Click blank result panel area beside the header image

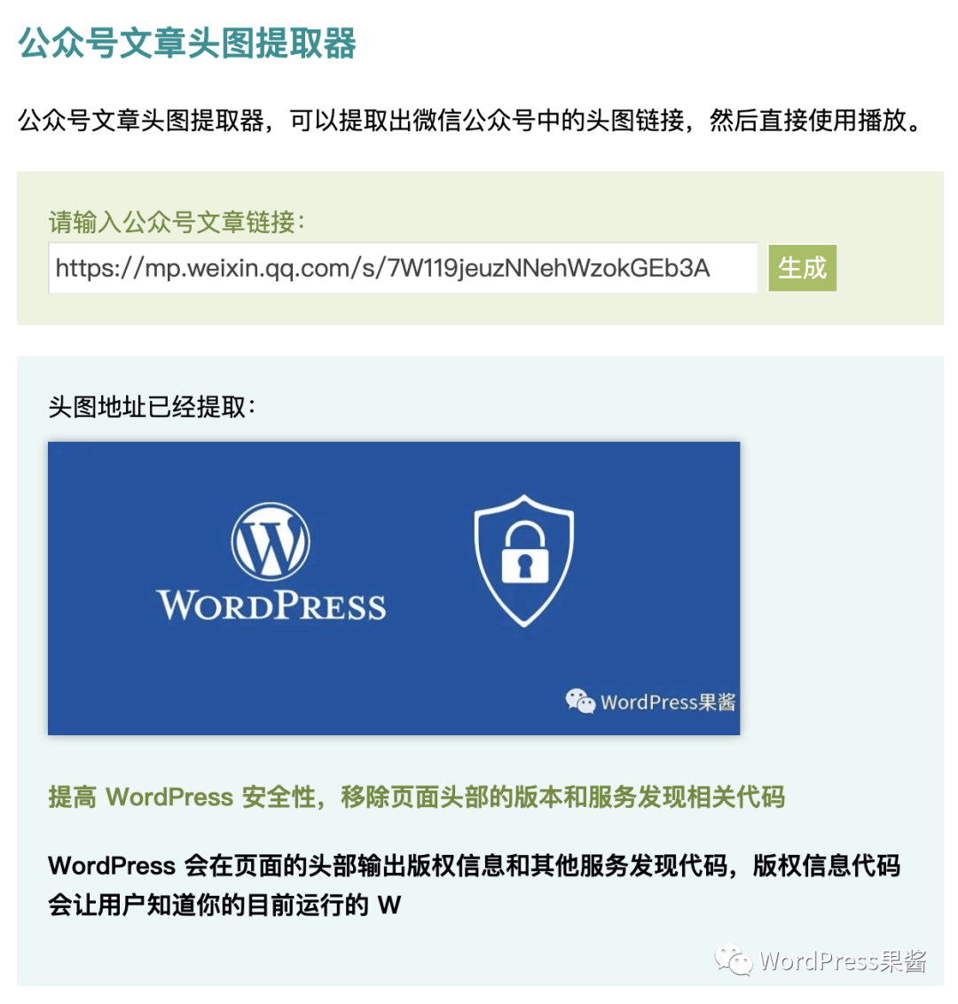point(839,588)
